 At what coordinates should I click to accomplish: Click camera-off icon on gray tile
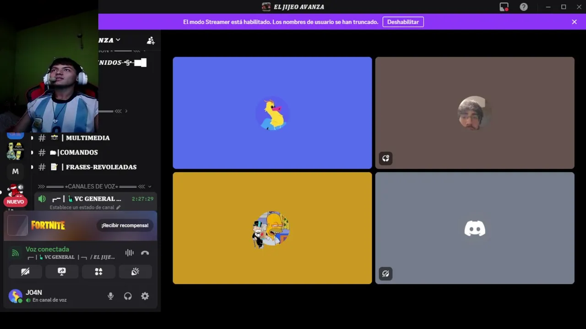pyautogui.click(x=385, y=274)
